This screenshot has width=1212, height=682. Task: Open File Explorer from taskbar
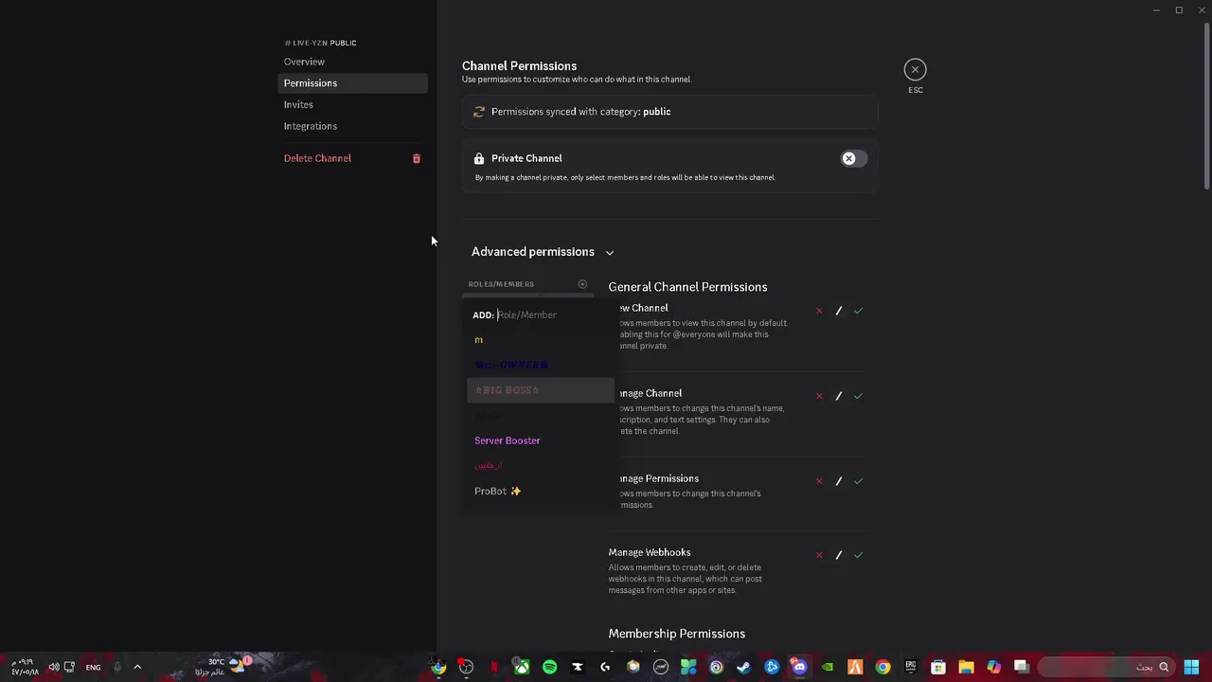pyautogui.click(x=966, y=667)
